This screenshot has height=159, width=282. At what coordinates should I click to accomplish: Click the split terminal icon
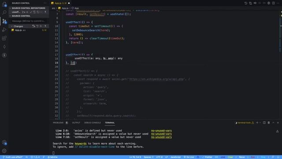264,123
